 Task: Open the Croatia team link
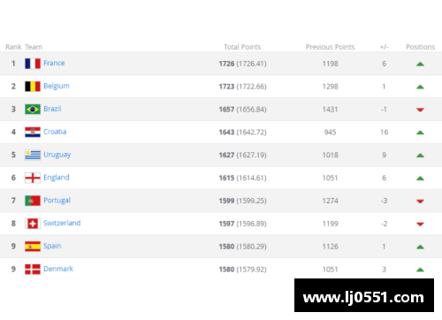[x=55, y=132]
